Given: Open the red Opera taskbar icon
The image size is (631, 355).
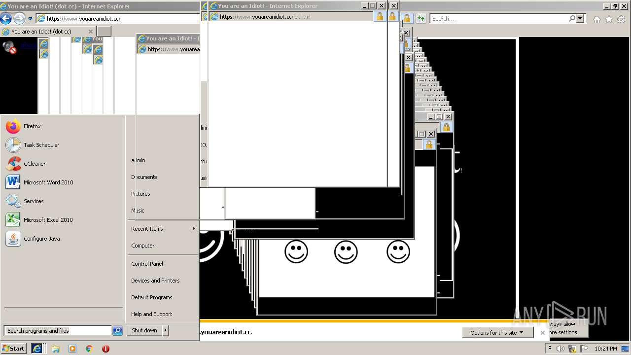Looking at the screenshot, I should point(105,349).
